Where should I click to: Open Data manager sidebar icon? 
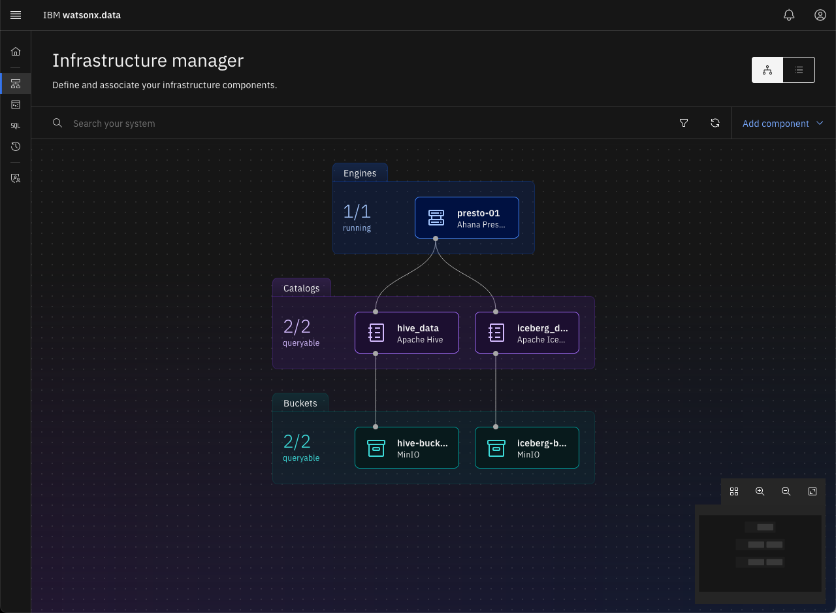coord(16,105)
